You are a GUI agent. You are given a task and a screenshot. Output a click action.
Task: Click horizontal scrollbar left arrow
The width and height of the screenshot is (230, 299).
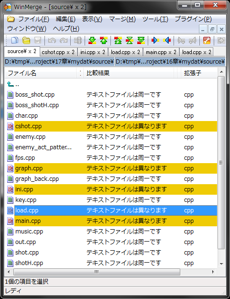[9, 272]
